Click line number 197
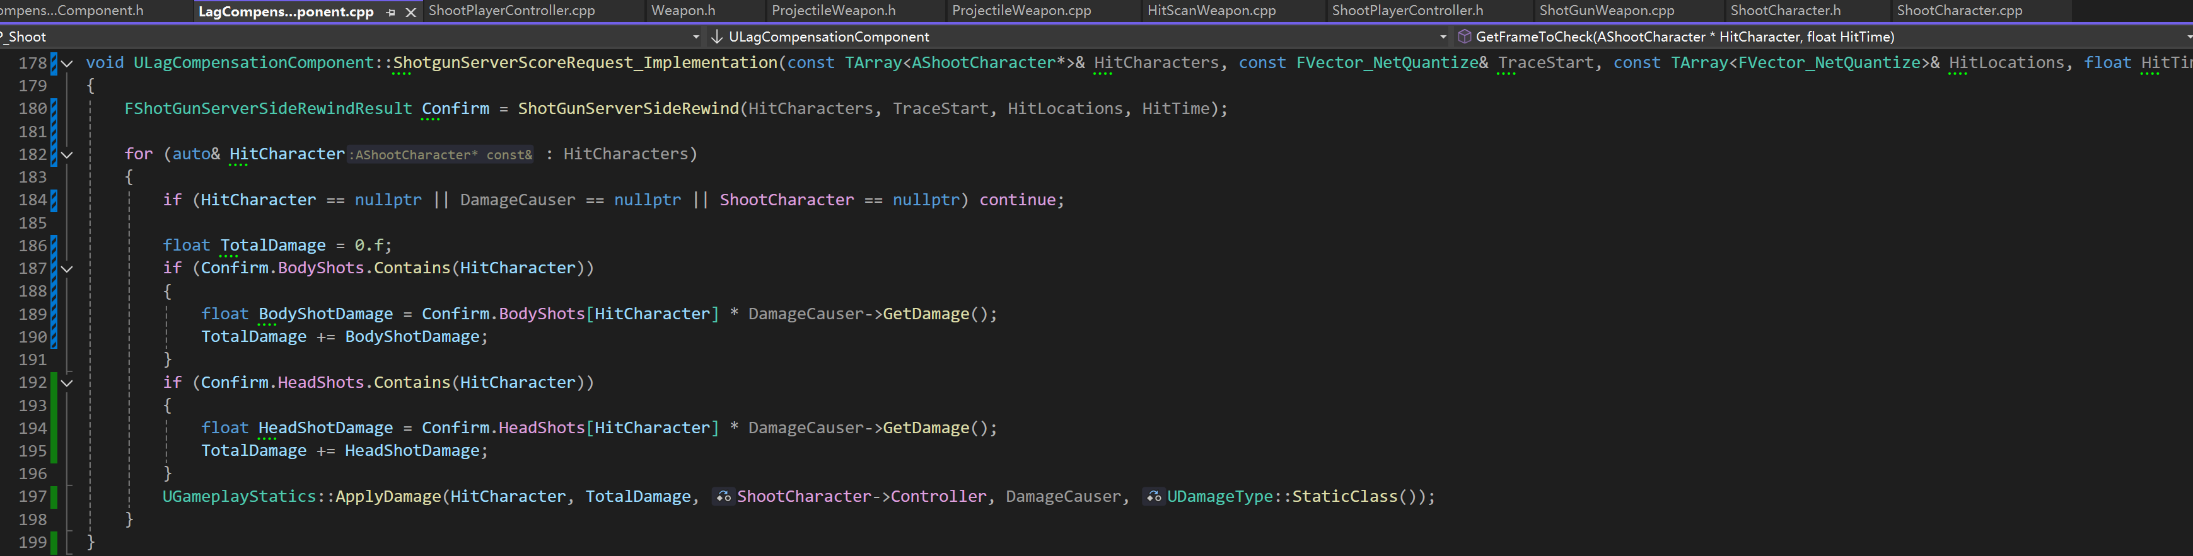The image size is (2193, 556). pos(32,496)
